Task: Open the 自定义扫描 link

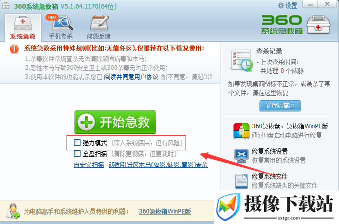Action: point(89,165)
